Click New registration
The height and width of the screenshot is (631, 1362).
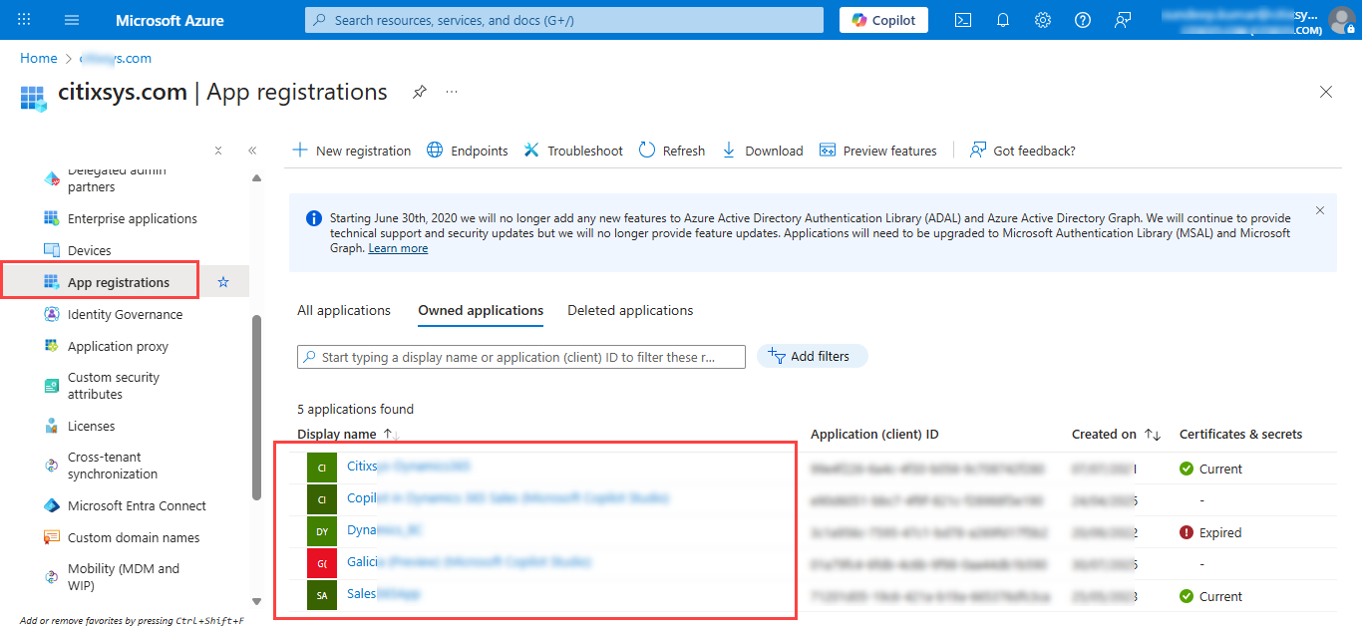pyautogui.click(x=351, y=151)
